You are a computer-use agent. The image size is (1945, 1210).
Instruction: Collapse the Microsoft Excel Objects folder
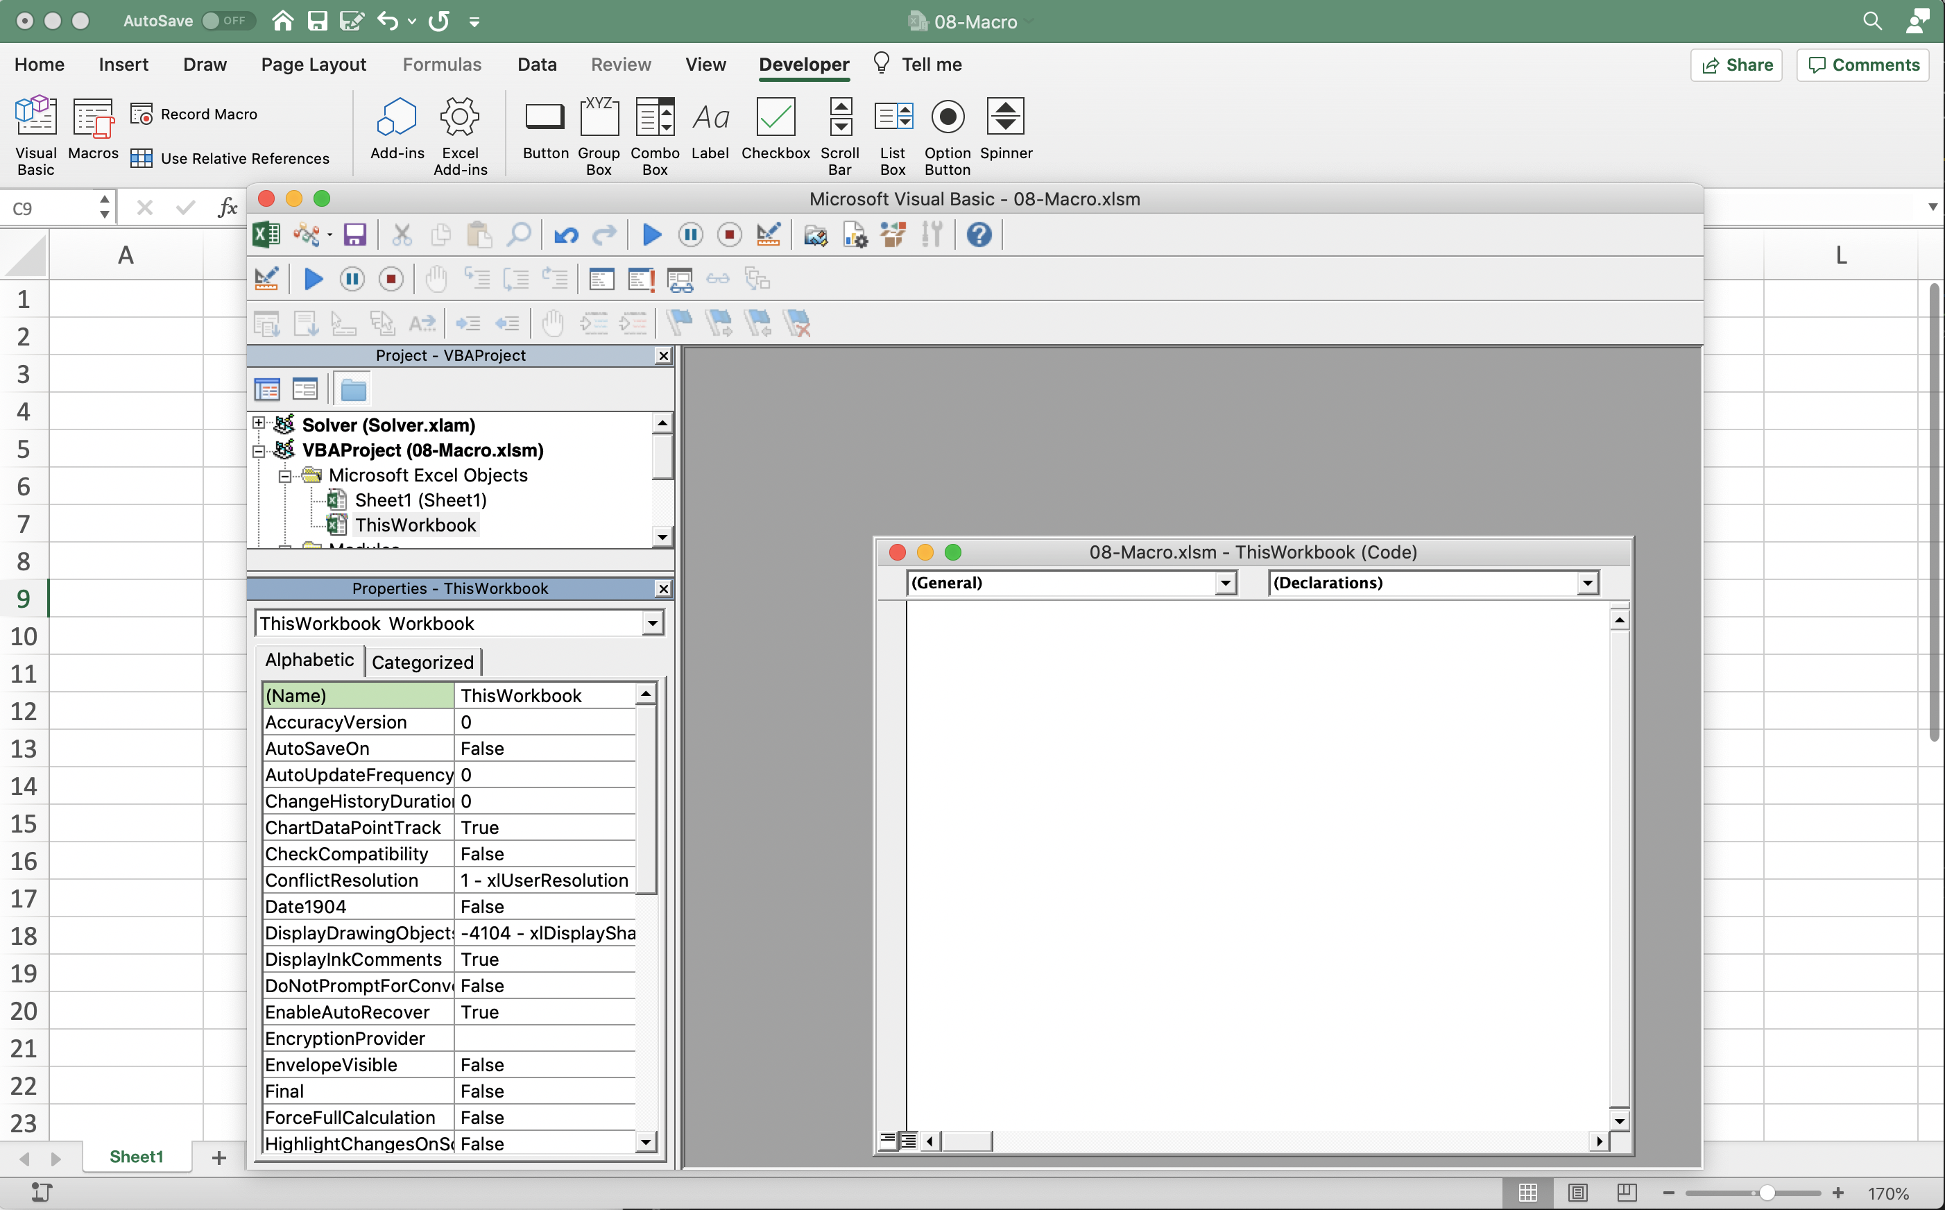click(x=284, y=476)
